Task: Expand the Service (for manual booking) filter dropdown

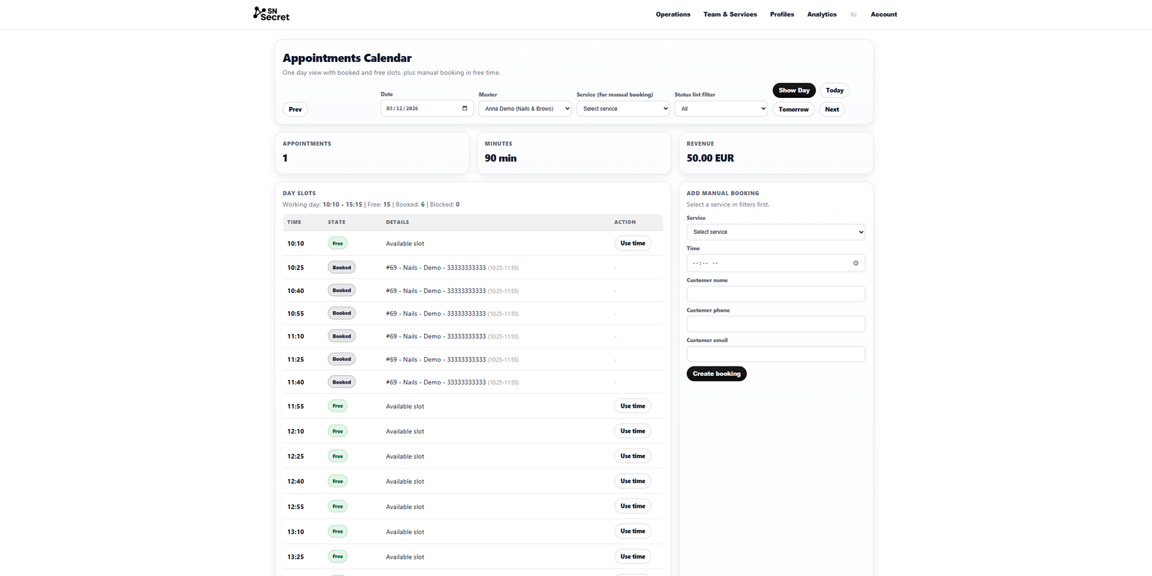Action: coord(623,109)
